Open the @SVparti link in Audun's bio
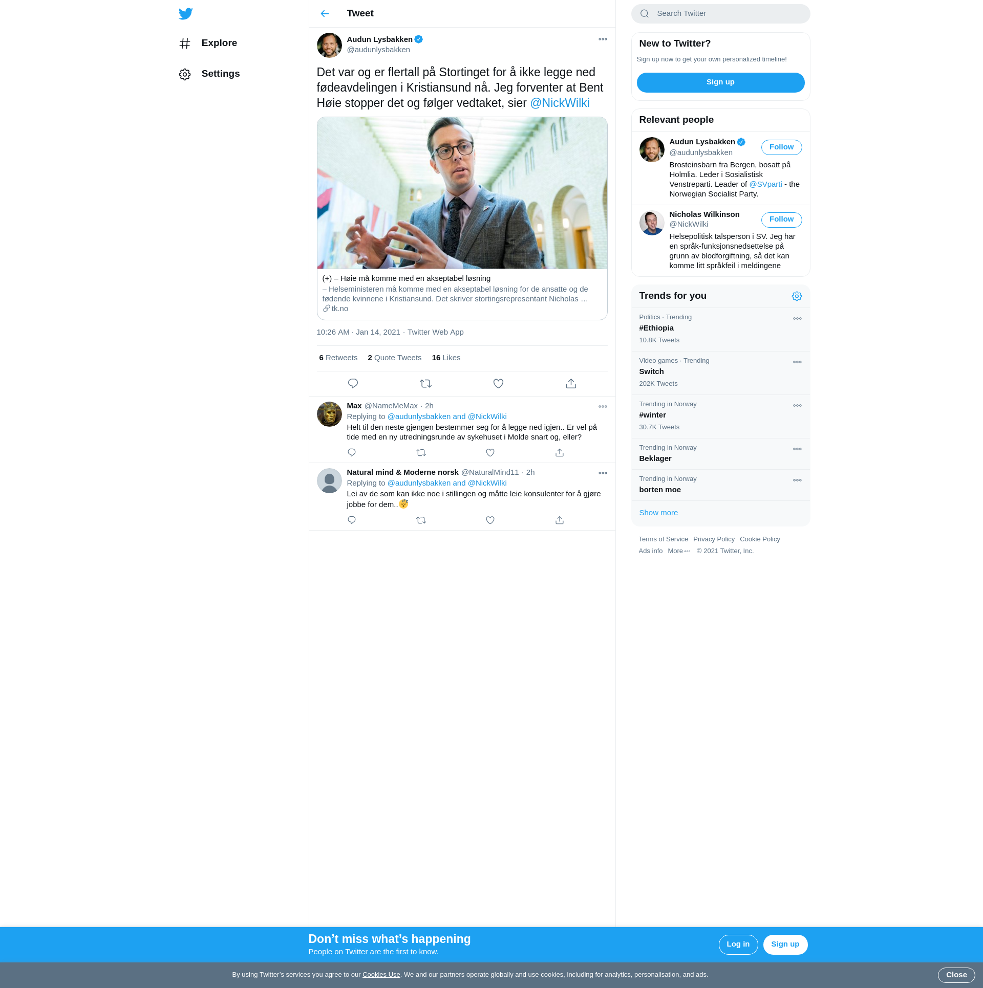983x988 pixels. (x=765, y=184)
